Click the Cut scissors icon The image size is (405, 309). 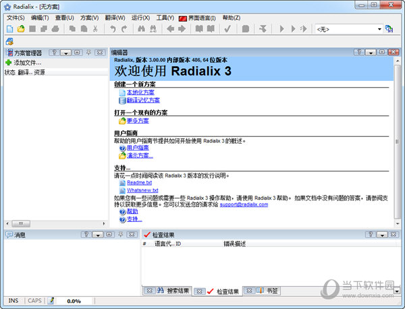(x=95, y=28)
